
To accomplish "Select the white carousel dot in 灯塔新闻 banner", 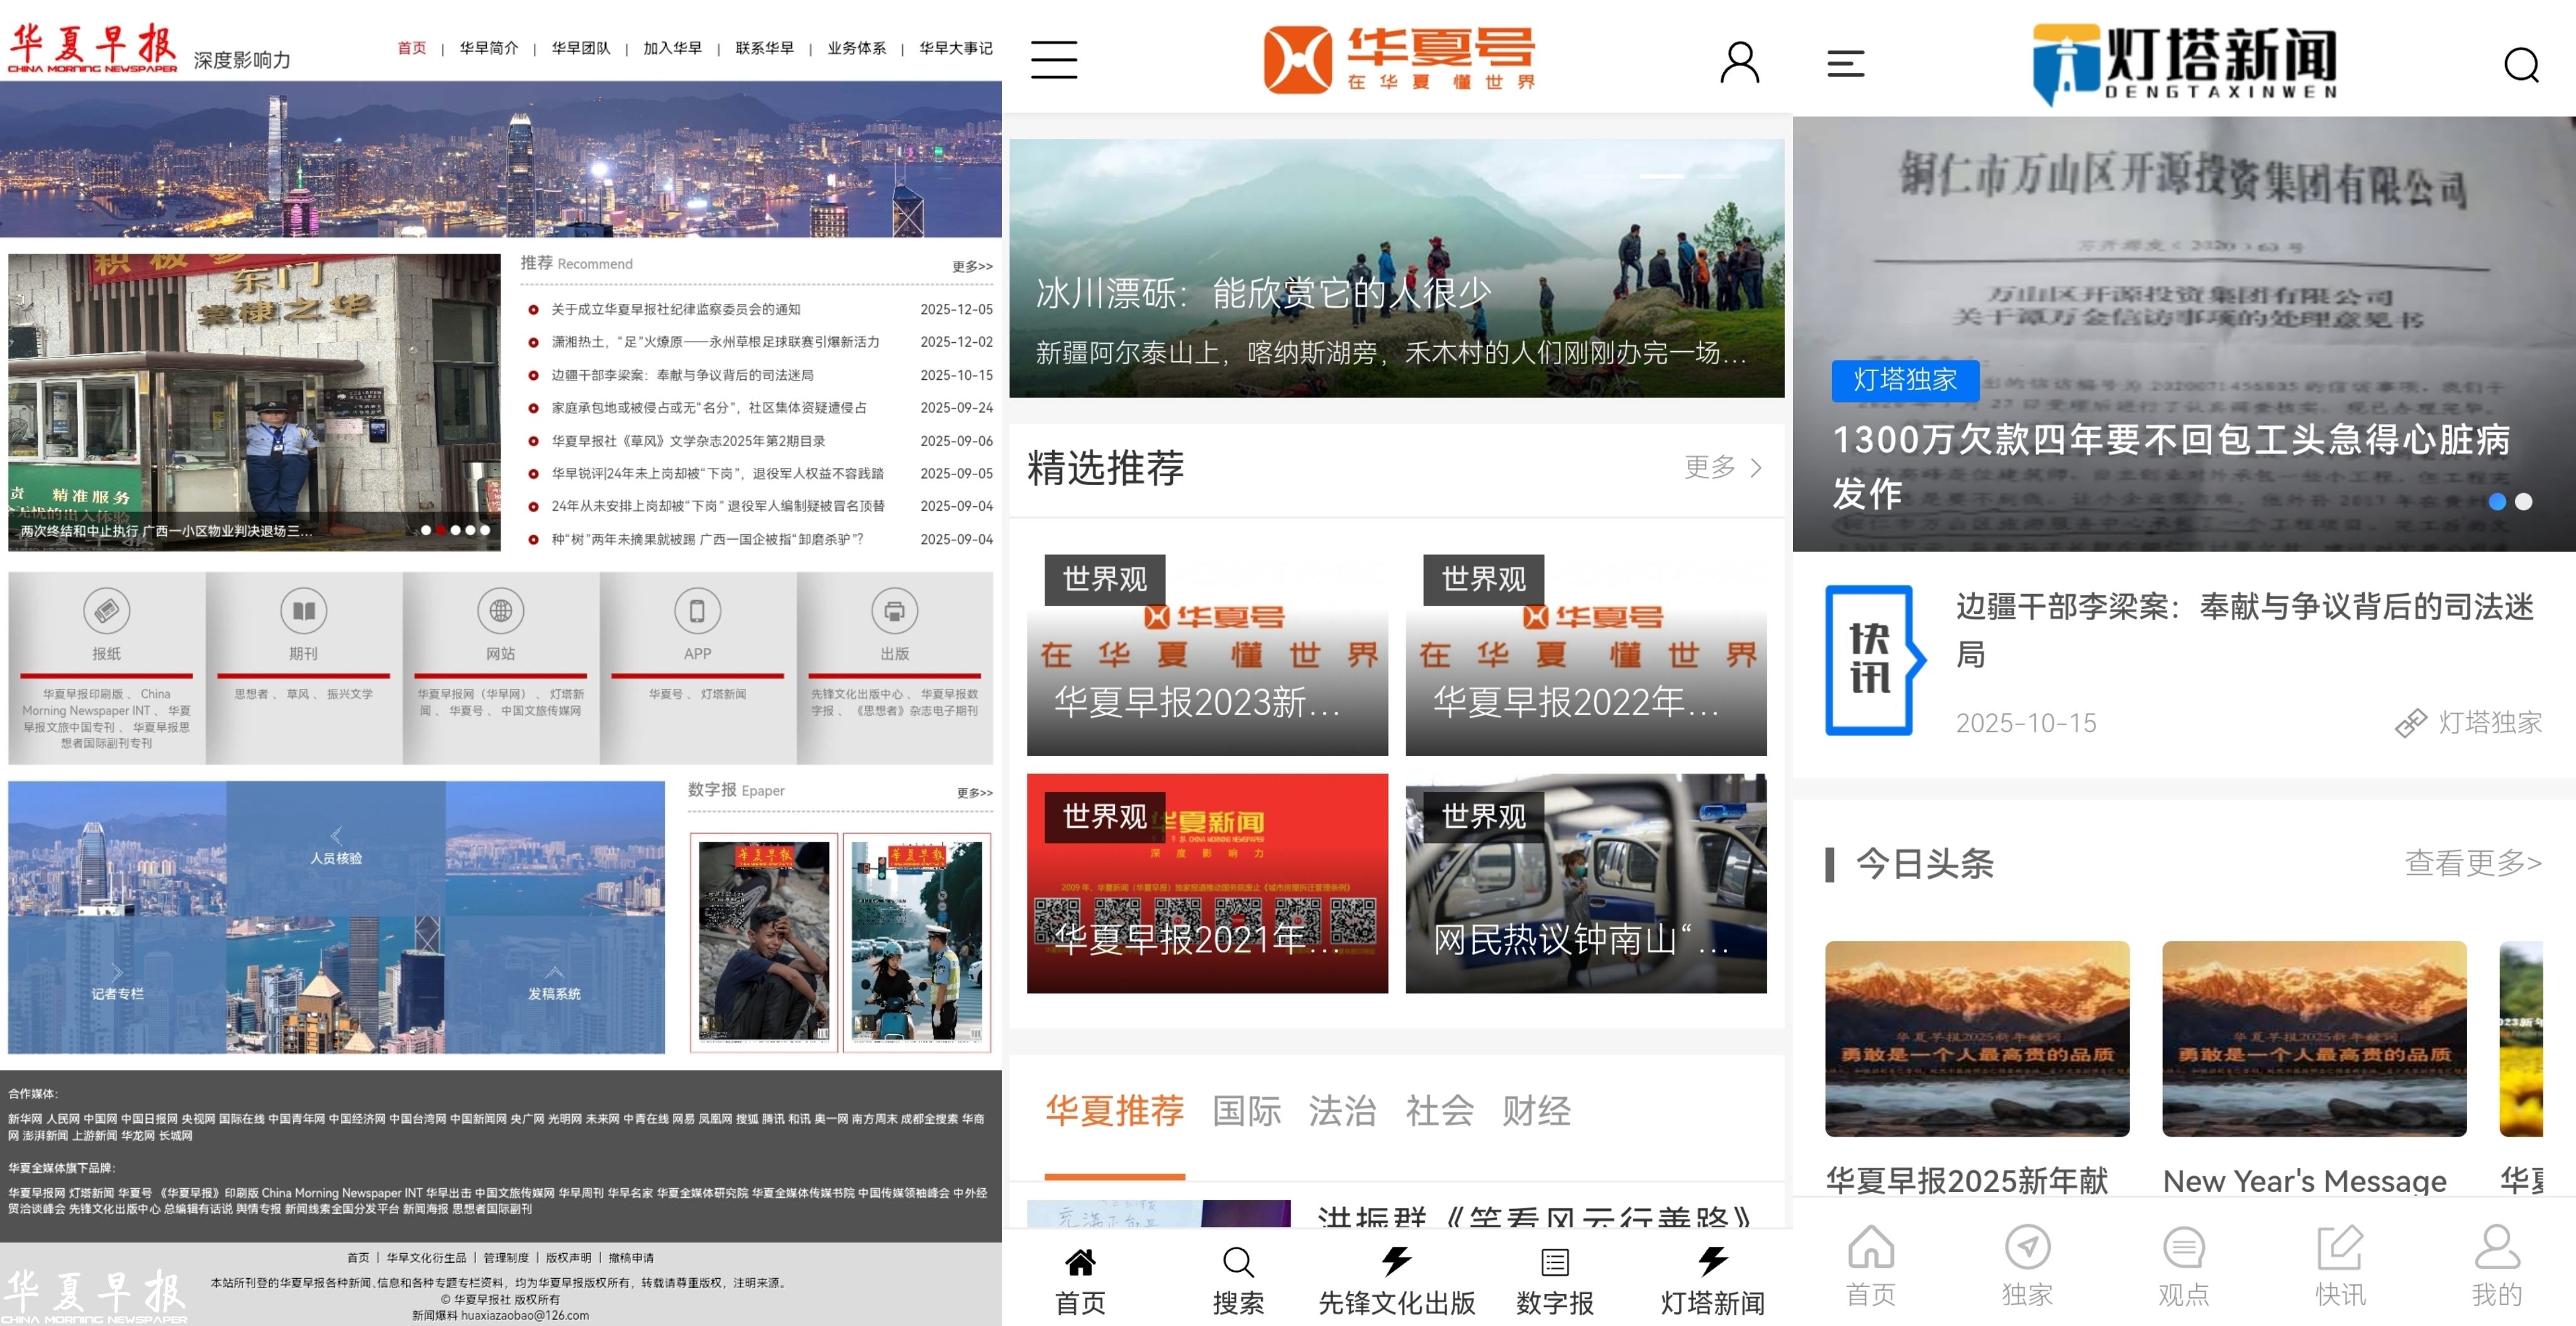I will click(2524, 502).
